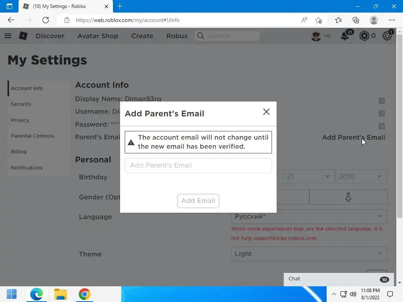Click the Roblox logo icon
This screenshot has height=302, width=403.
pyautogui.click(x=23, y=36)
